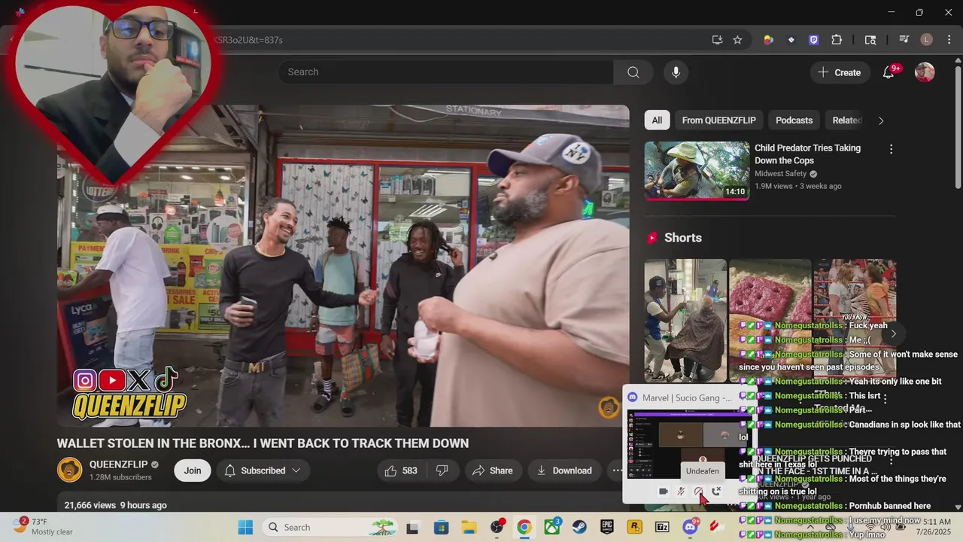
Task: Click the Create button
Action: tap(840, 72)
